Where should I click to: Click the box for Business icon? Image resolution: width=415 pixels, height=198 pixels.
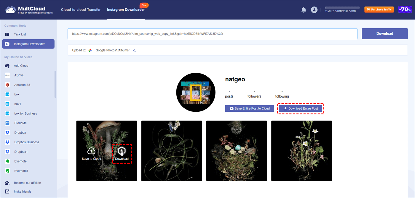click(x=7, y=113)
